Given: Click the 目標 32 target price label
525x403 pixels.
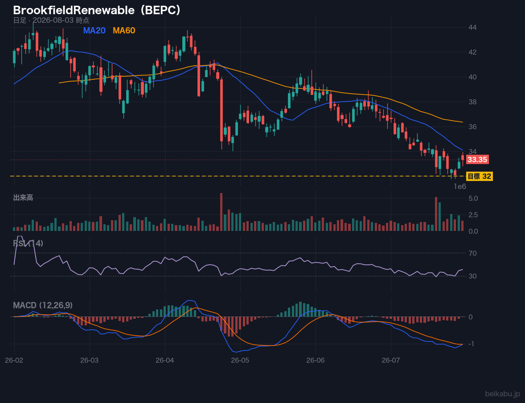Looking at the screenshot, I should [479, 176].
